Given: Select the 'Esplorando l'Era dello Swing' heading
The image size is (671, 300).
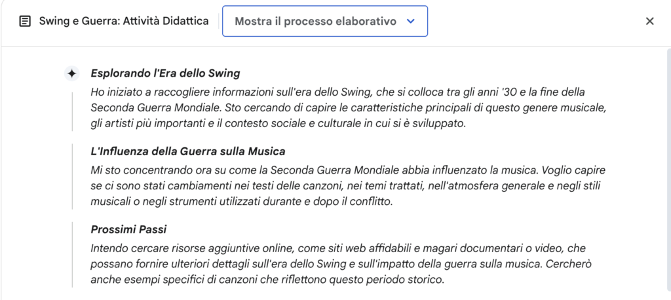Looking at the screenshot, I should [x=165, y=73].
